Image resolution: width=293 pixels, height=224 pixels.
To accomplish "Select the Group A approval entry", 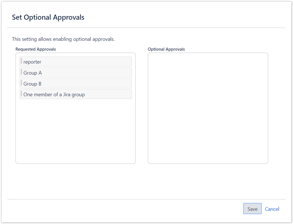I will [x=75, y=73].
